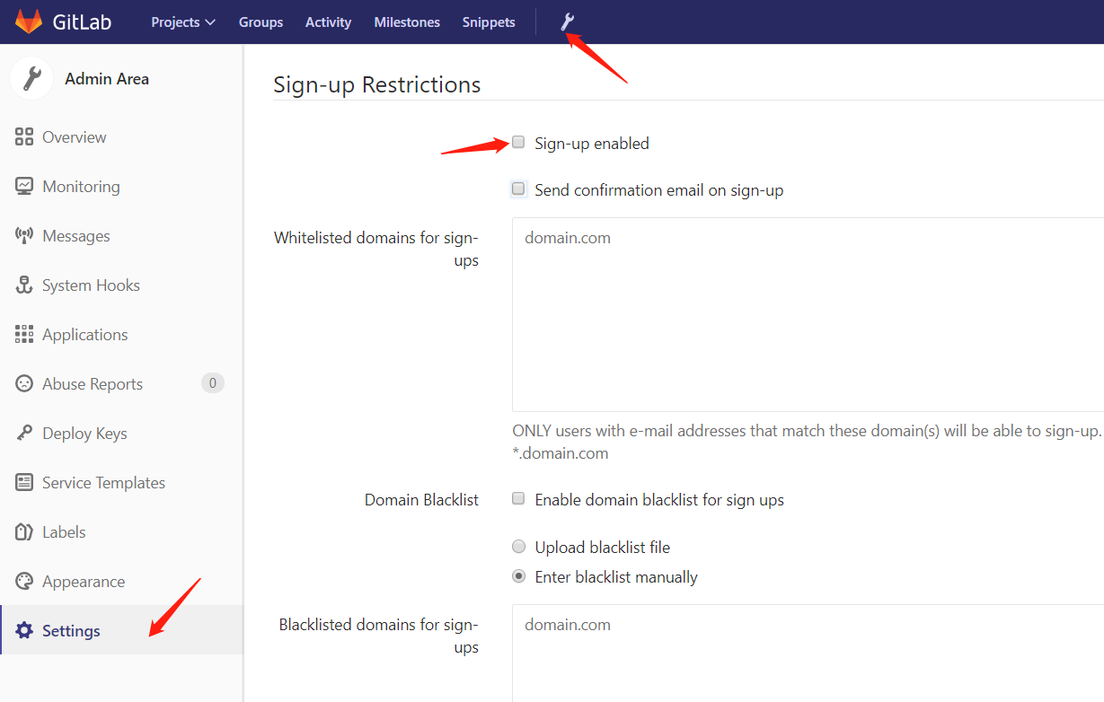Click the GitLab fox logo
Image resolution: width=1104 pixels, height=702 pixels.
[x=29, y=22]
